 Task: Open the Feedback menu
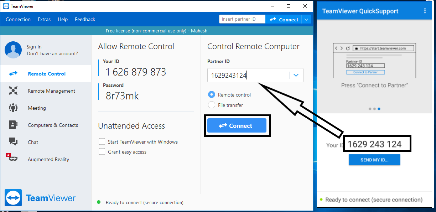[x=85, y=19]
